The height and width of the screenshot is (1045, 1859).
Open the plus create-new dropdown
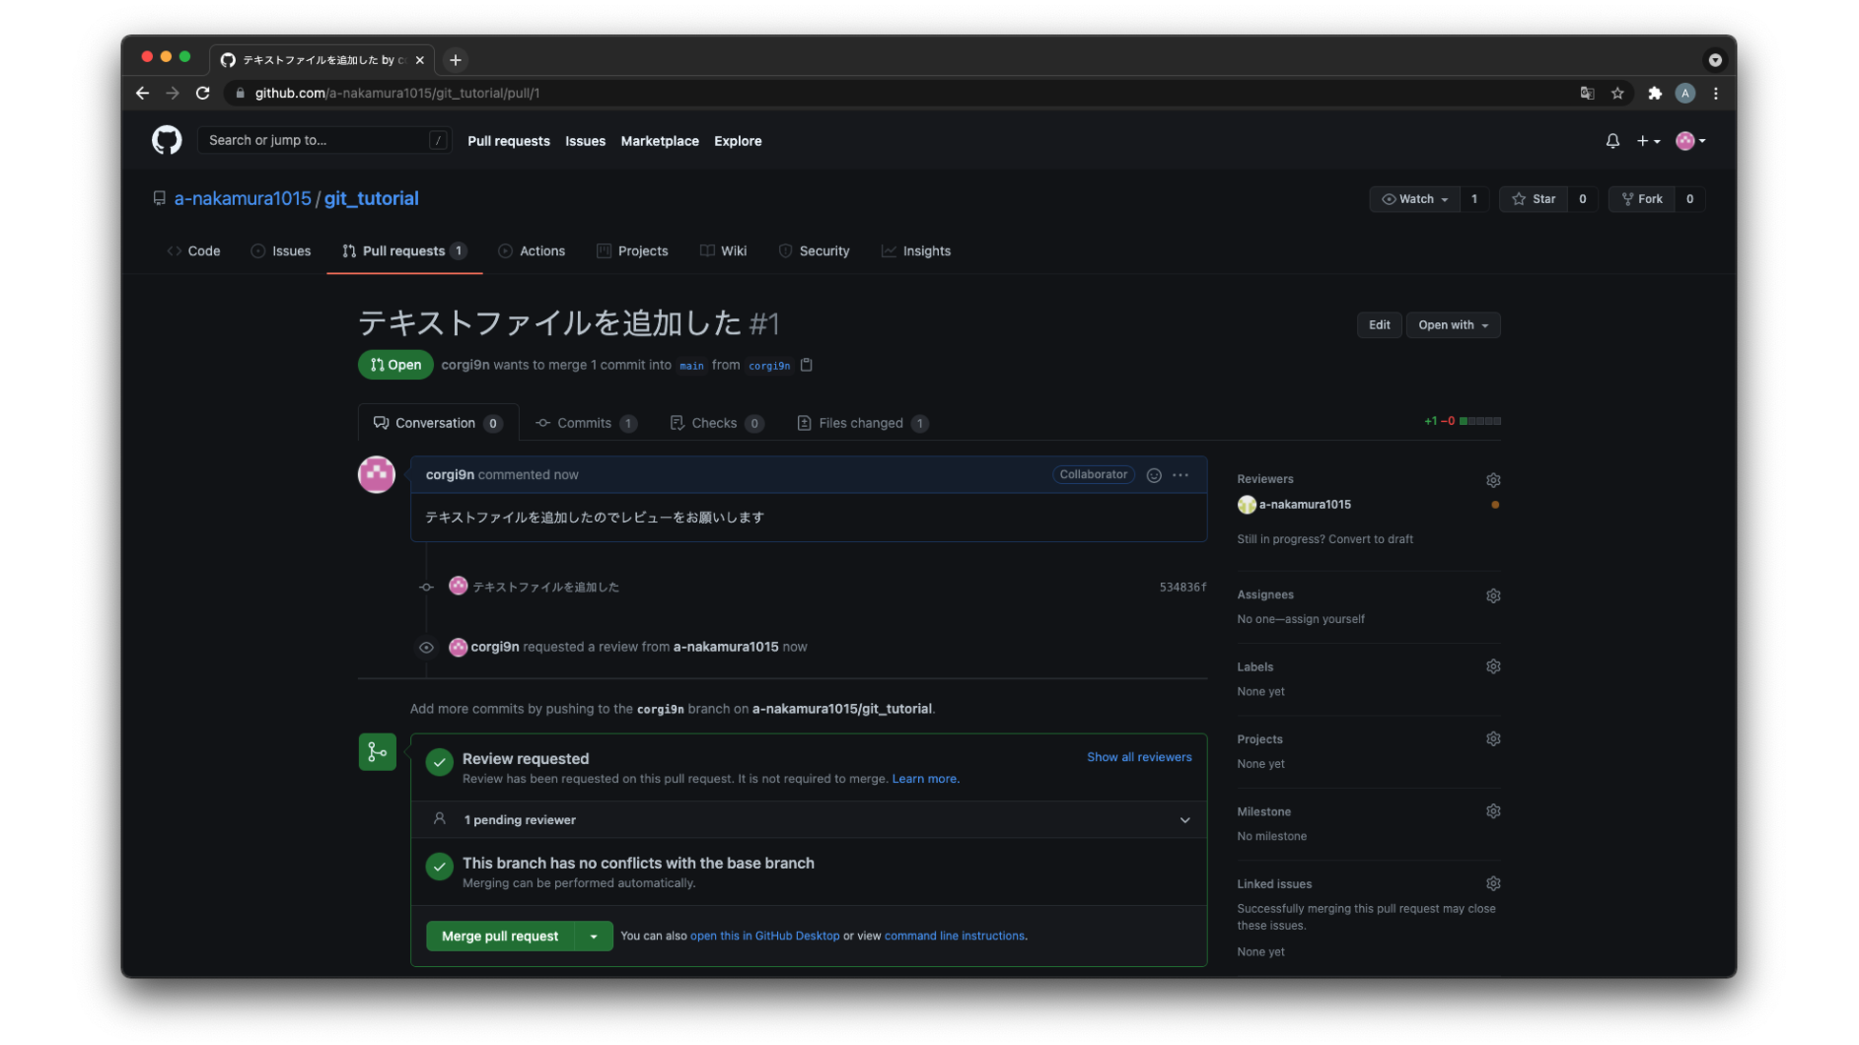pos(1648,141)
